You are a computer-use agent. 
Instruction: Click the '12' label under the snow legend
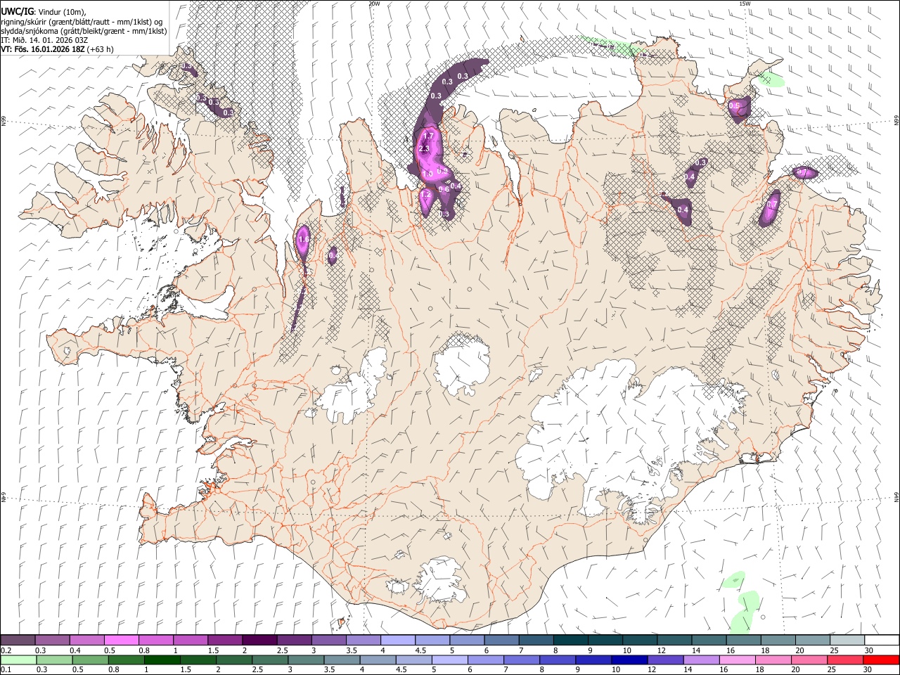coord(660,650)
